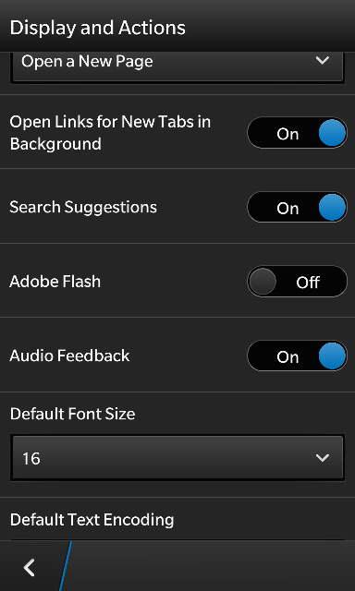This screenshot has width=355, height=591.
Task: Tap the Off text in Adobe Flash toggle
Action: (308, 283)
